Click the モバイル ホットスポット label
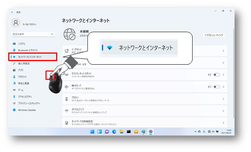Viewport: 251px width, 152px height. (81, 73)
